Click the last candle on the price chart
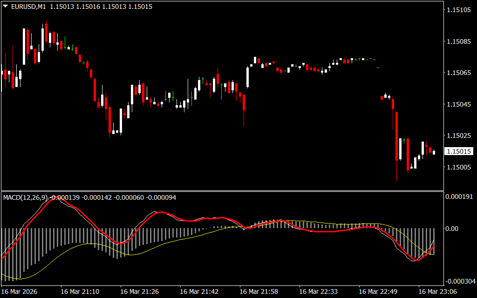The height and width of the screenshot is (298, 477). 434,152
